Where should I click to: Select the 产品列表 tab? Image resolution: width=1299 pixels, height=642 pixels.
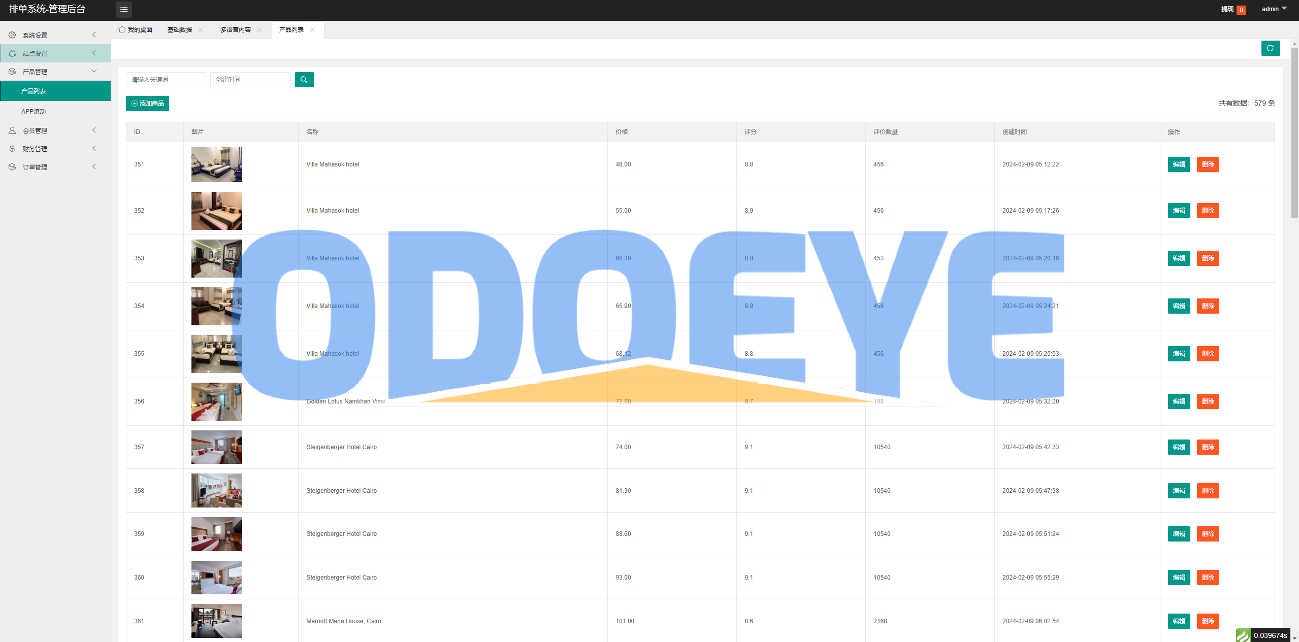[x=291, y=30]
